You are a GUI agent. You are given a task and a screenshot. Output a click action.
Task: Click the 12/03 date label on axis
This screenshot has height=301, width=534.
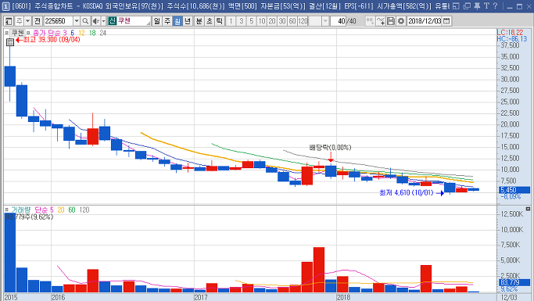tap(509, 297)
